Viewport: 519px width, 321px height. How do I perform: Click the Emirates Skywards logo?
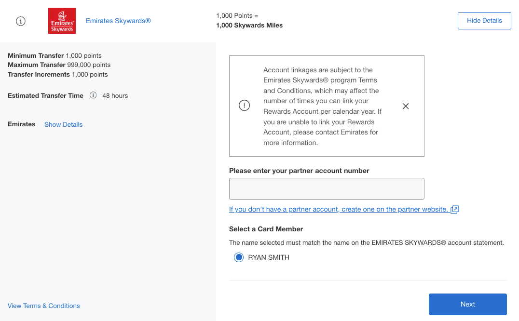pyautogui.click(x=62, y=21)
